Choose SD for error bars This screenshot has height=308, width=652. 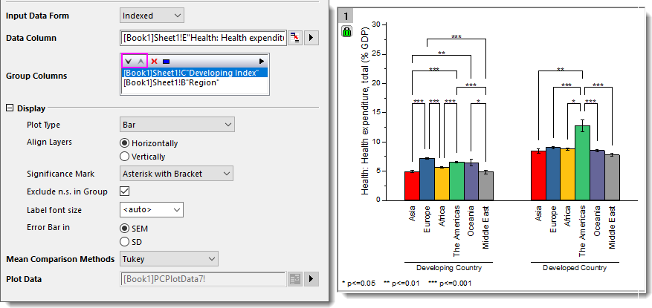click(x=125, y=241)
